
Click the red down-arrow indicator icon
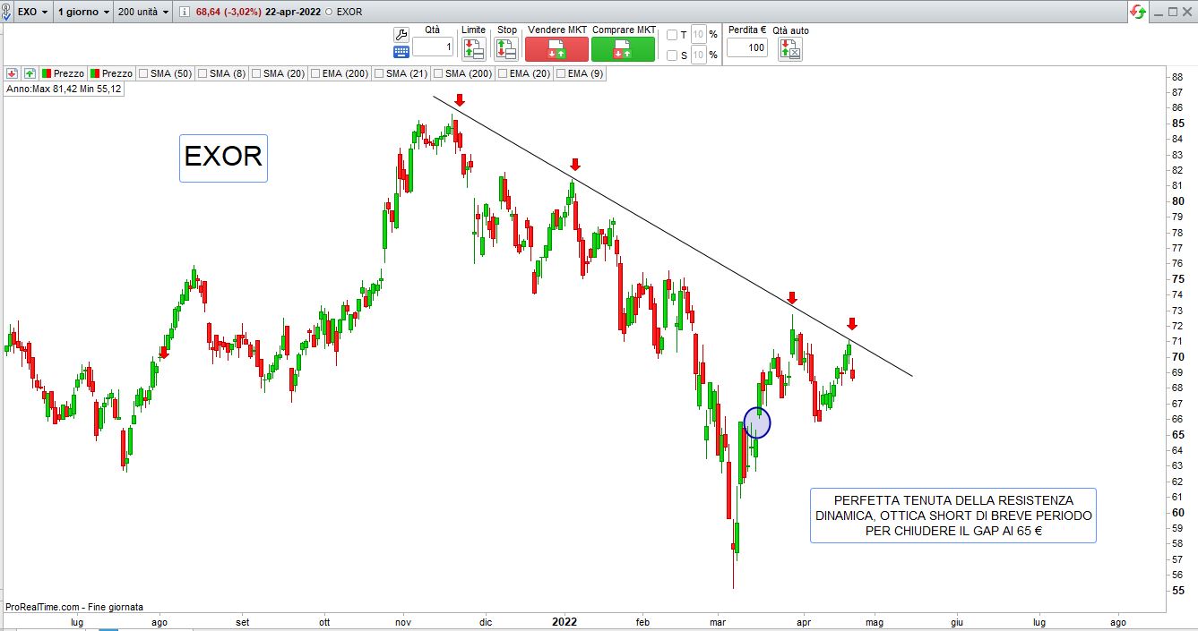pyautogui.click(x=12, y=73)
